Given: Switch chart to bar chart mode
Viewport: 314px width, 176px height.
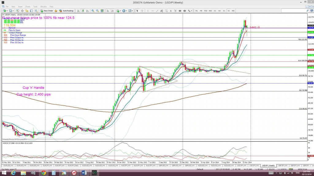Looking at the screenshot, I should click(x=78, y=11).
